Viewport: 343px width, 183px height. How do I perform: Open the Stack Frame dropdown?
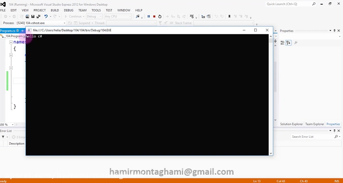coord(224,23)
